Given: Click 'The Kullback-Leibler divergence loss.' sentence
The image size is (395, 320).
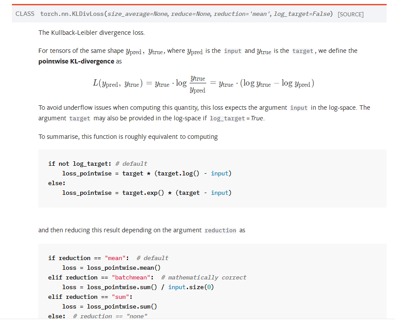Looking at the screenshot, I should 91,33.
